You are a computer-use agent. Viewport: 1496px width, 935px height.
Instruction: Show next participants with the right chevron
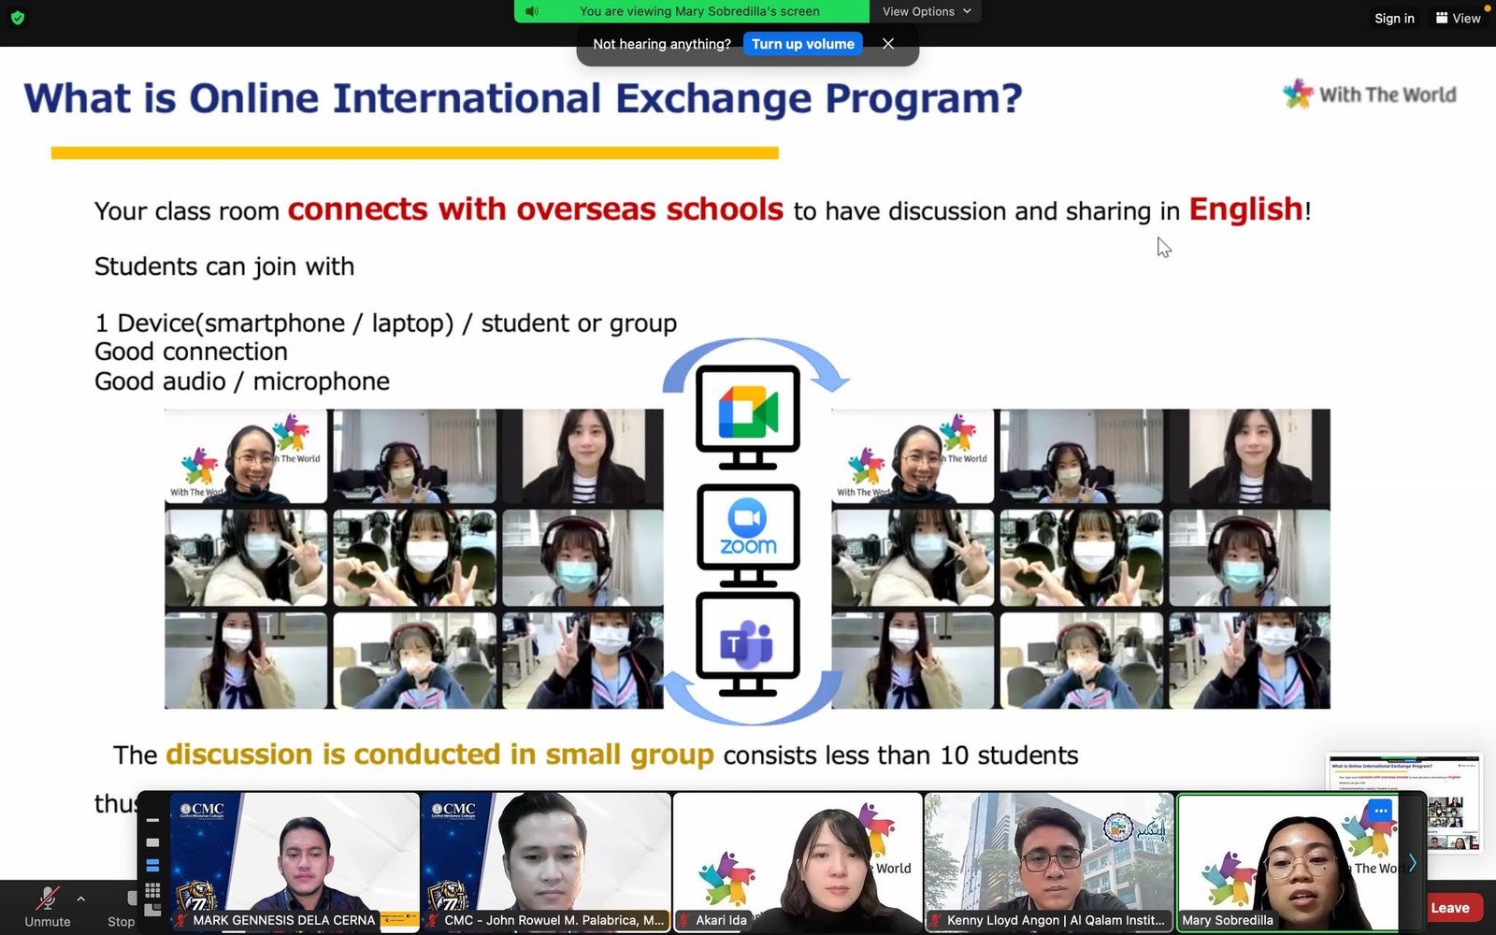point(1412,863)
